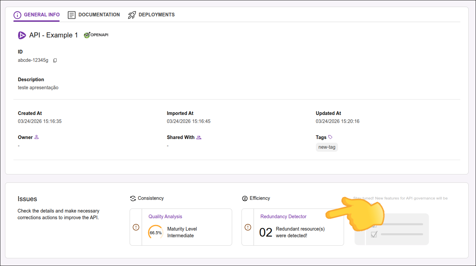Screen dimensions: 476x266
Task: Click the Tags label icon
Action: tap(330, 137)
